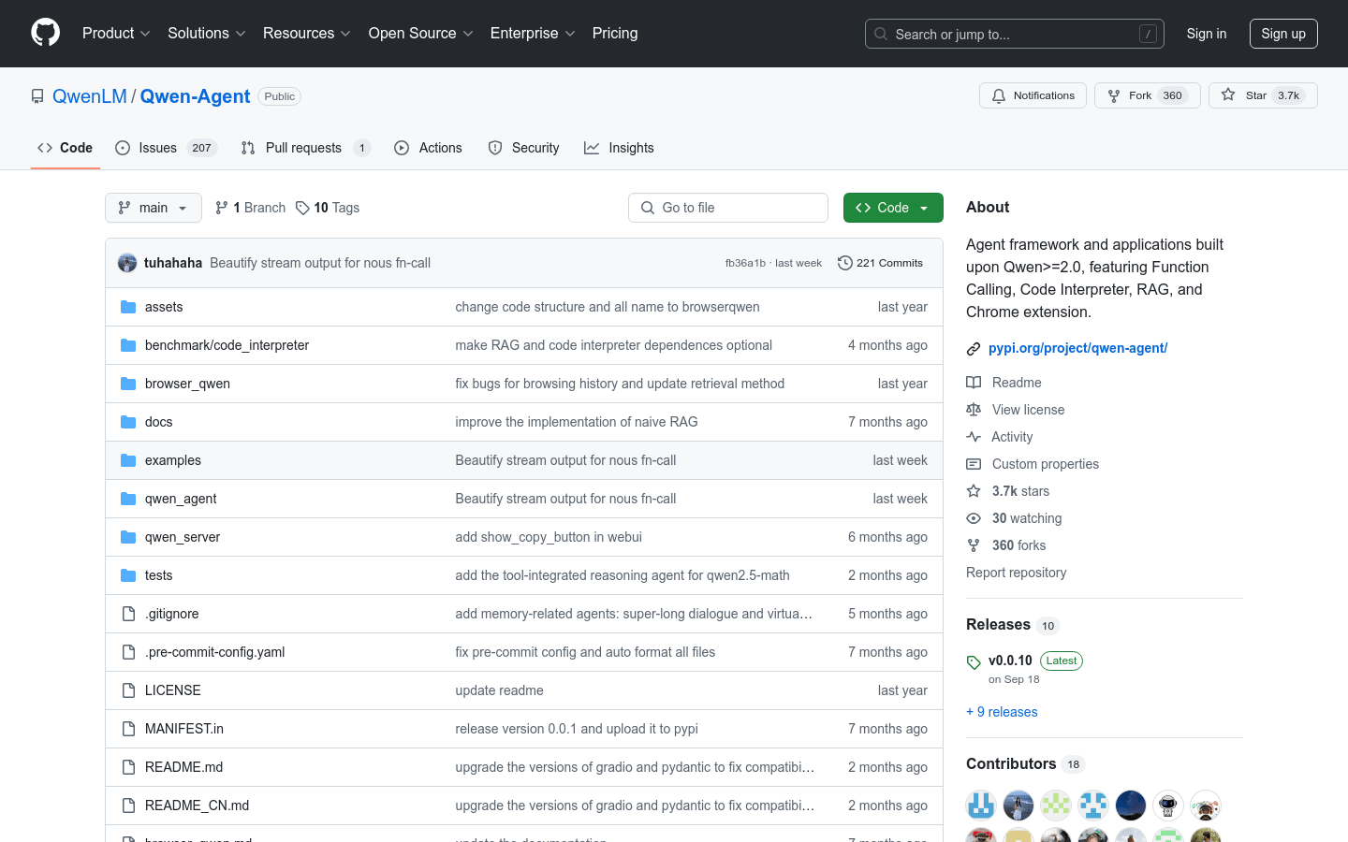Click the .gitignore file icon
The image size is (1348, 842).
[x=128, y=614]
